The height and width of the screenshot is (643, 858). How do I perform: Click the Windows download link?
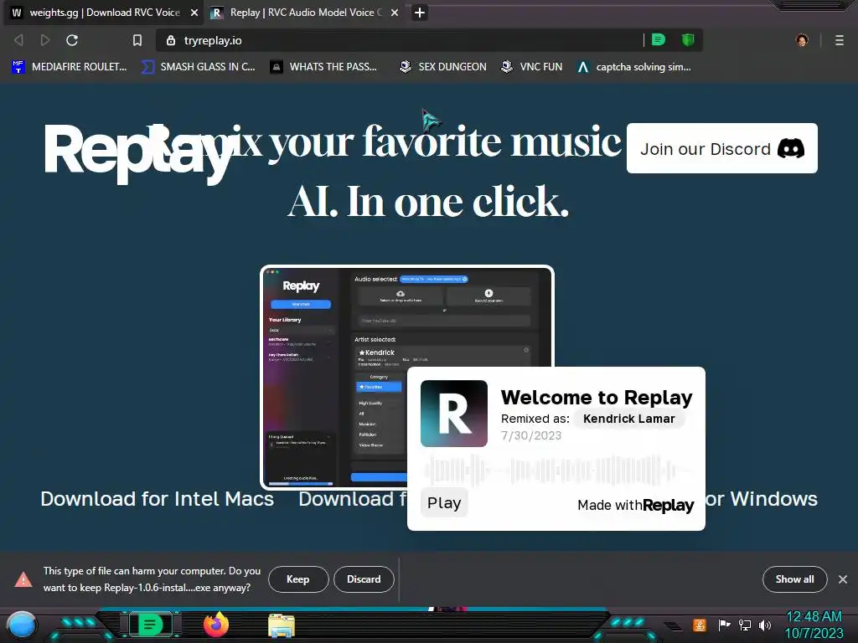click(x=761, y=499)
